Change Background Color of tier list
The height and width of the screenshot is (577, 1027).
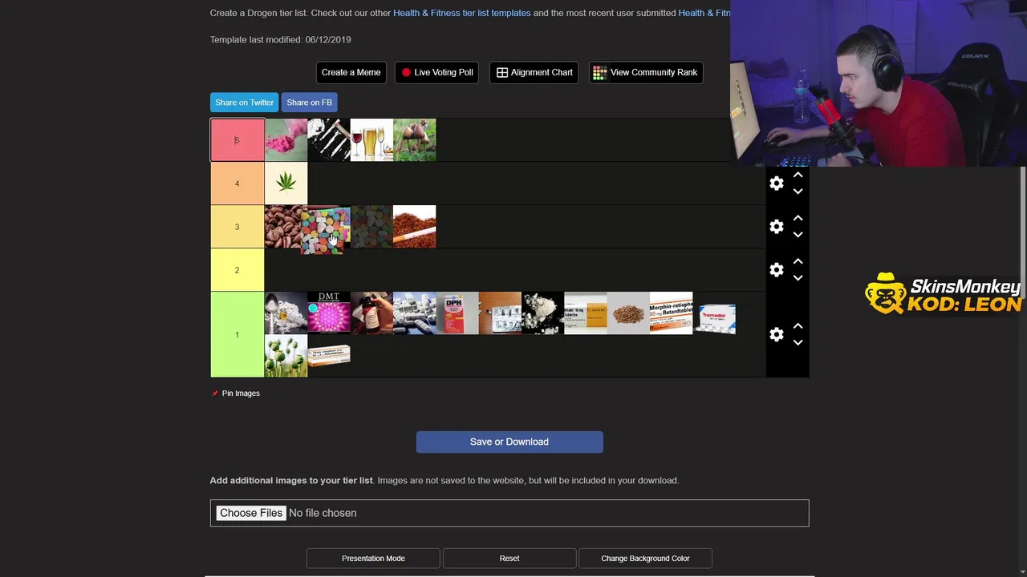(x=645, y=558)
